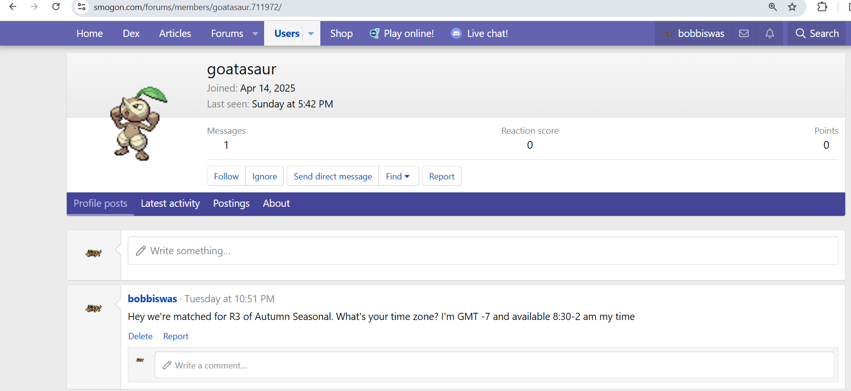Switch to the Latest activity tab

coord(170,203)
